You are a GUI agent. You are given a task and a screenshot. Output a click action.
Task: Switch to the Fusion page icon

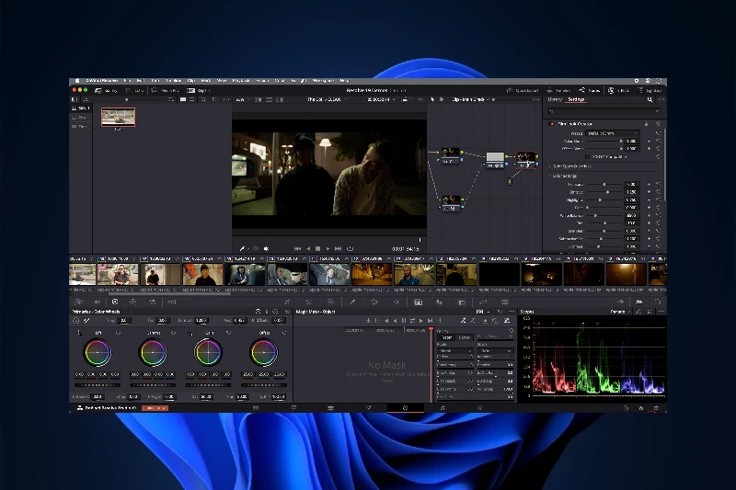click(x=368, y=408)
